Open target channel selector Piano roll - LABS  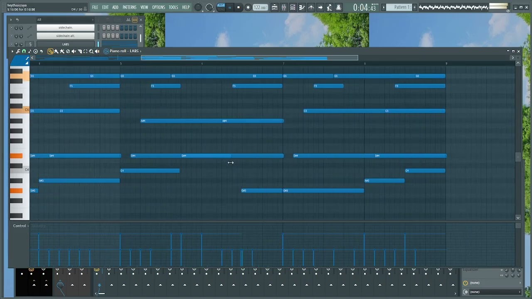pos(124,51)
